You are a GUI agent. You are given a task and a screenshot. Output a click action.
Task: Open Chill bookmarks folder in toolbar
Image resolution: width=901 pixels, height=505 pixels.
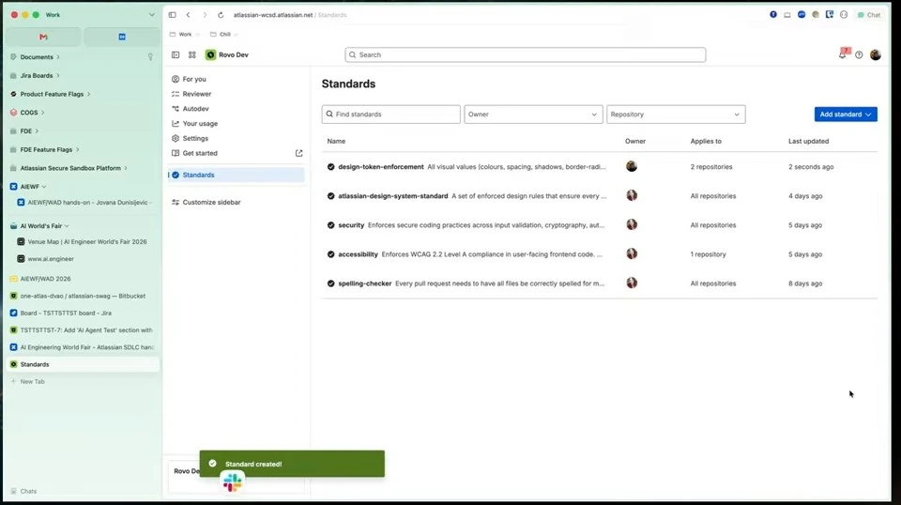point(223,35)
